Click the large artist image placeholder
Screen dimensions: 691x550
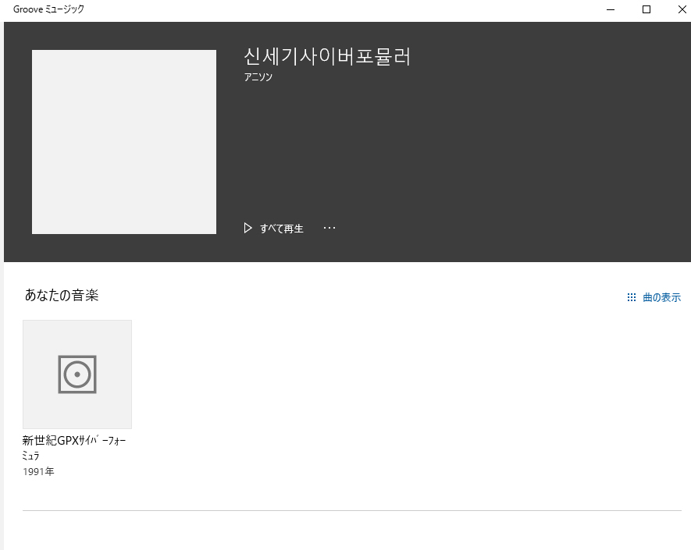pyautogui.click(x=124, y=142)
